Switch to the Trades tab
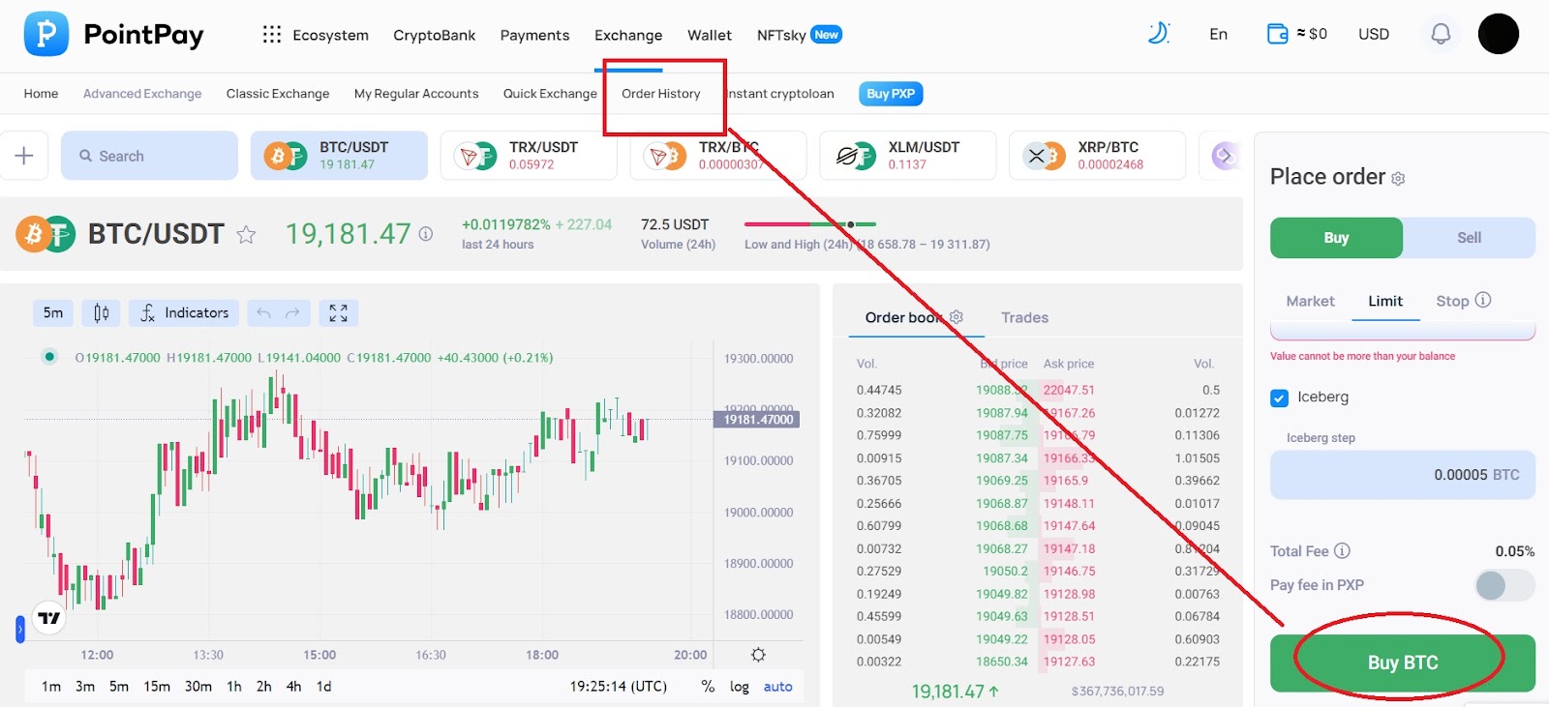Screen dimensions: 1549x707 tap(1024, 317)
